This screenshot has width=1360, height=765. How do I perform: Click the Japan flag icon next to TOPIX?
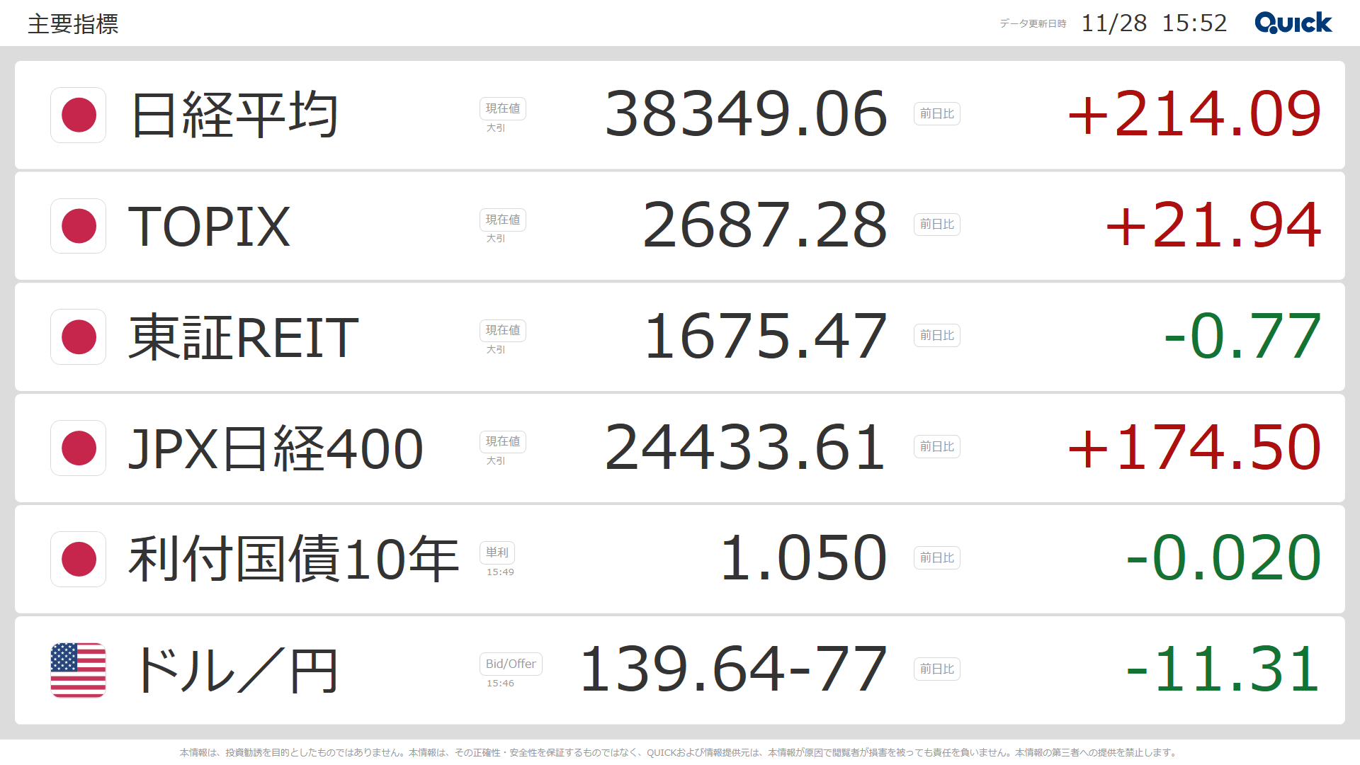pos(79,226)
